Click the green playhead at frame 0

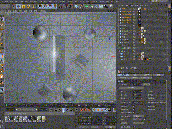(6, 105)
